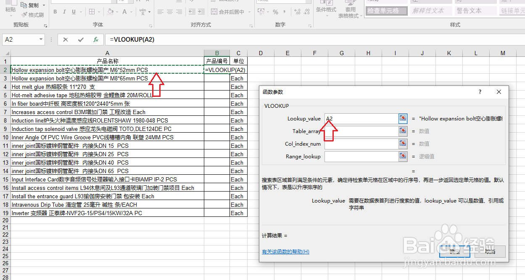Toggle bold formatting
The height and width of the screenshot is (280, 525).
(55, 12)
